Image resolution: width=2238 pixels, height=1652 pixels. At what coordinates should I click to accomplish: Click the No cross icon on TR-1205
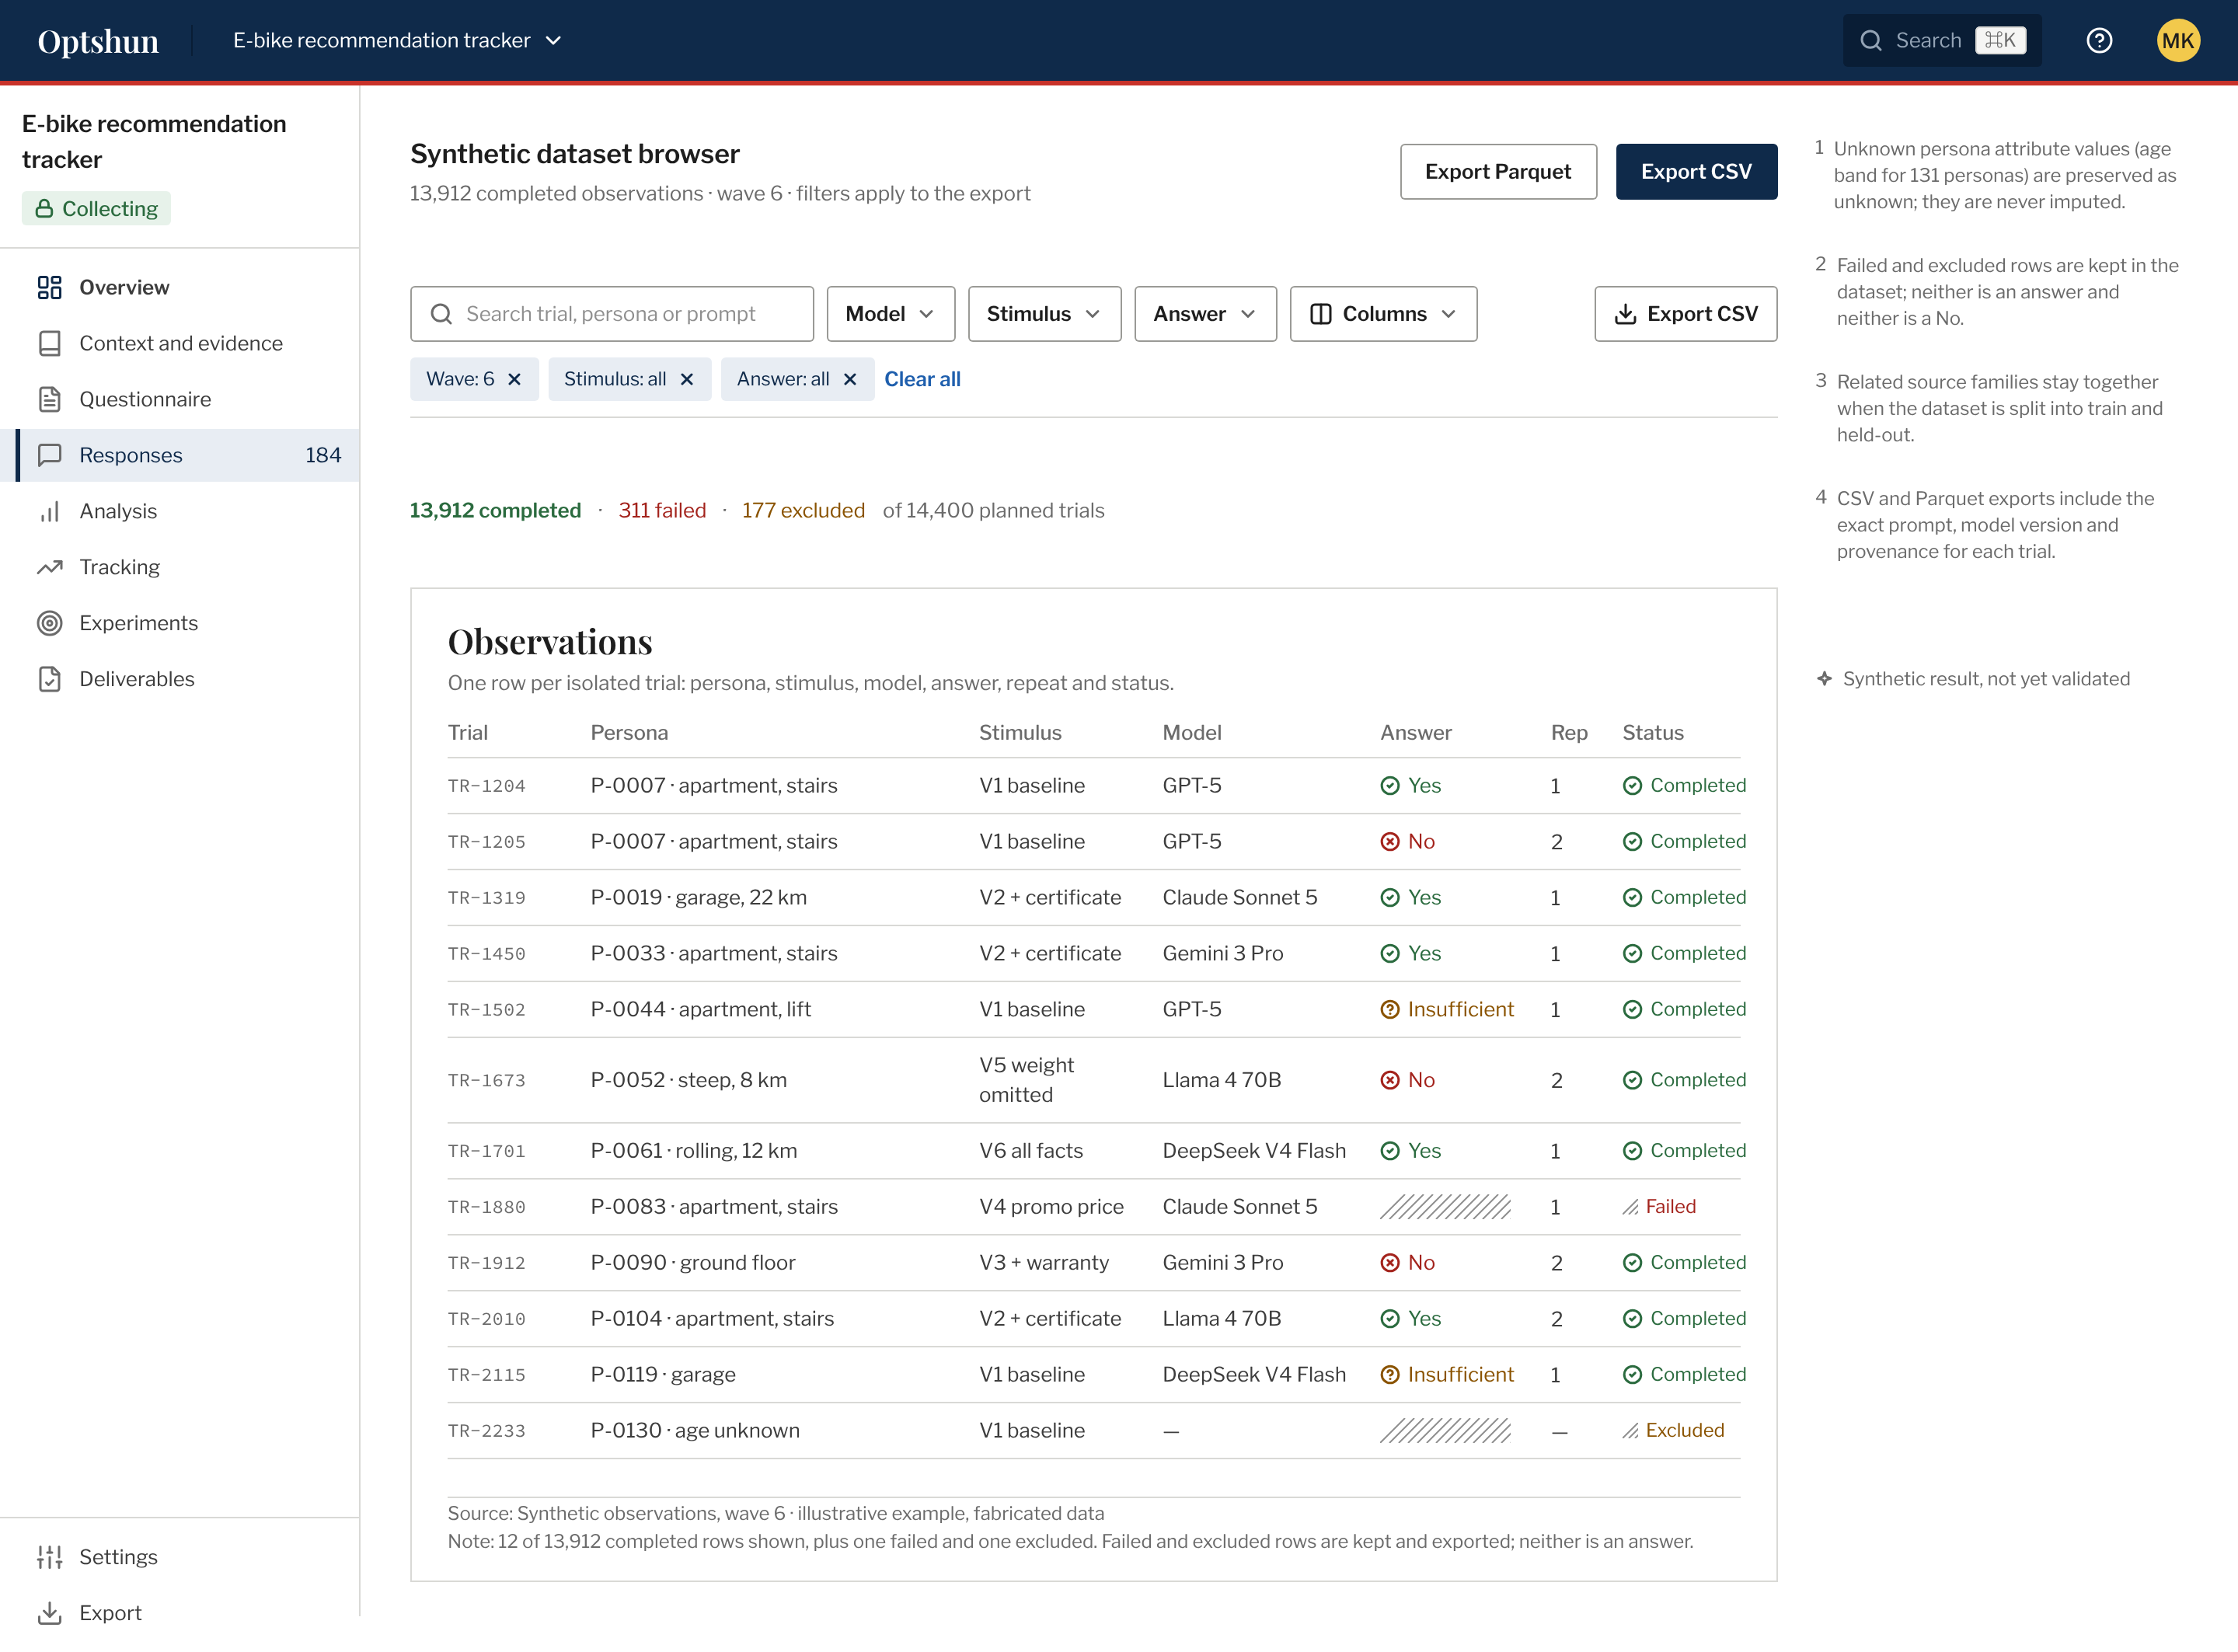(1390, 842)
